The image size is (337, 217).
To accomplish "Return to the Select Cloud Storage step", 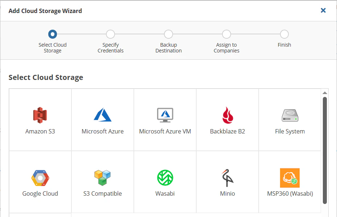I will pos(52,34).
